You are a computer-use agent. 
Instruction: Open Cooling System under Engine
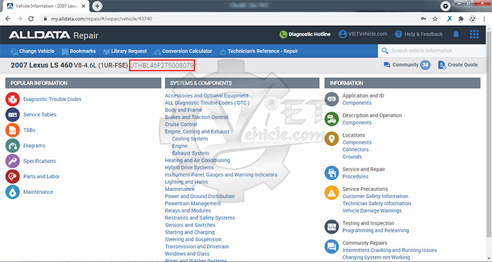[x=190, y=139]
